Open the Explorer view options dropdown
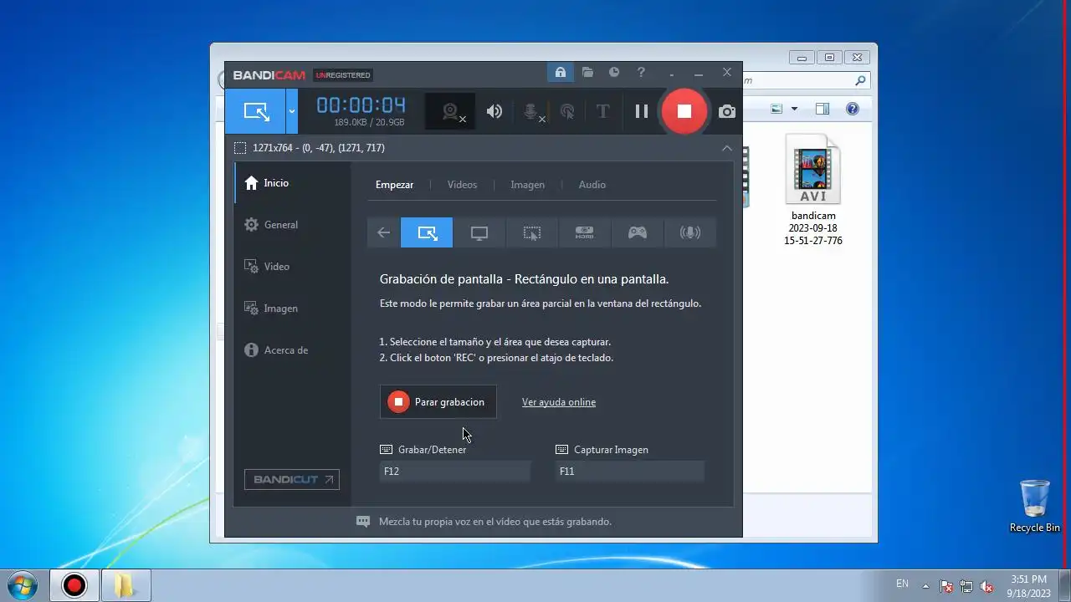The height and width of the screenshot is (602, 1071). point(794,109)
